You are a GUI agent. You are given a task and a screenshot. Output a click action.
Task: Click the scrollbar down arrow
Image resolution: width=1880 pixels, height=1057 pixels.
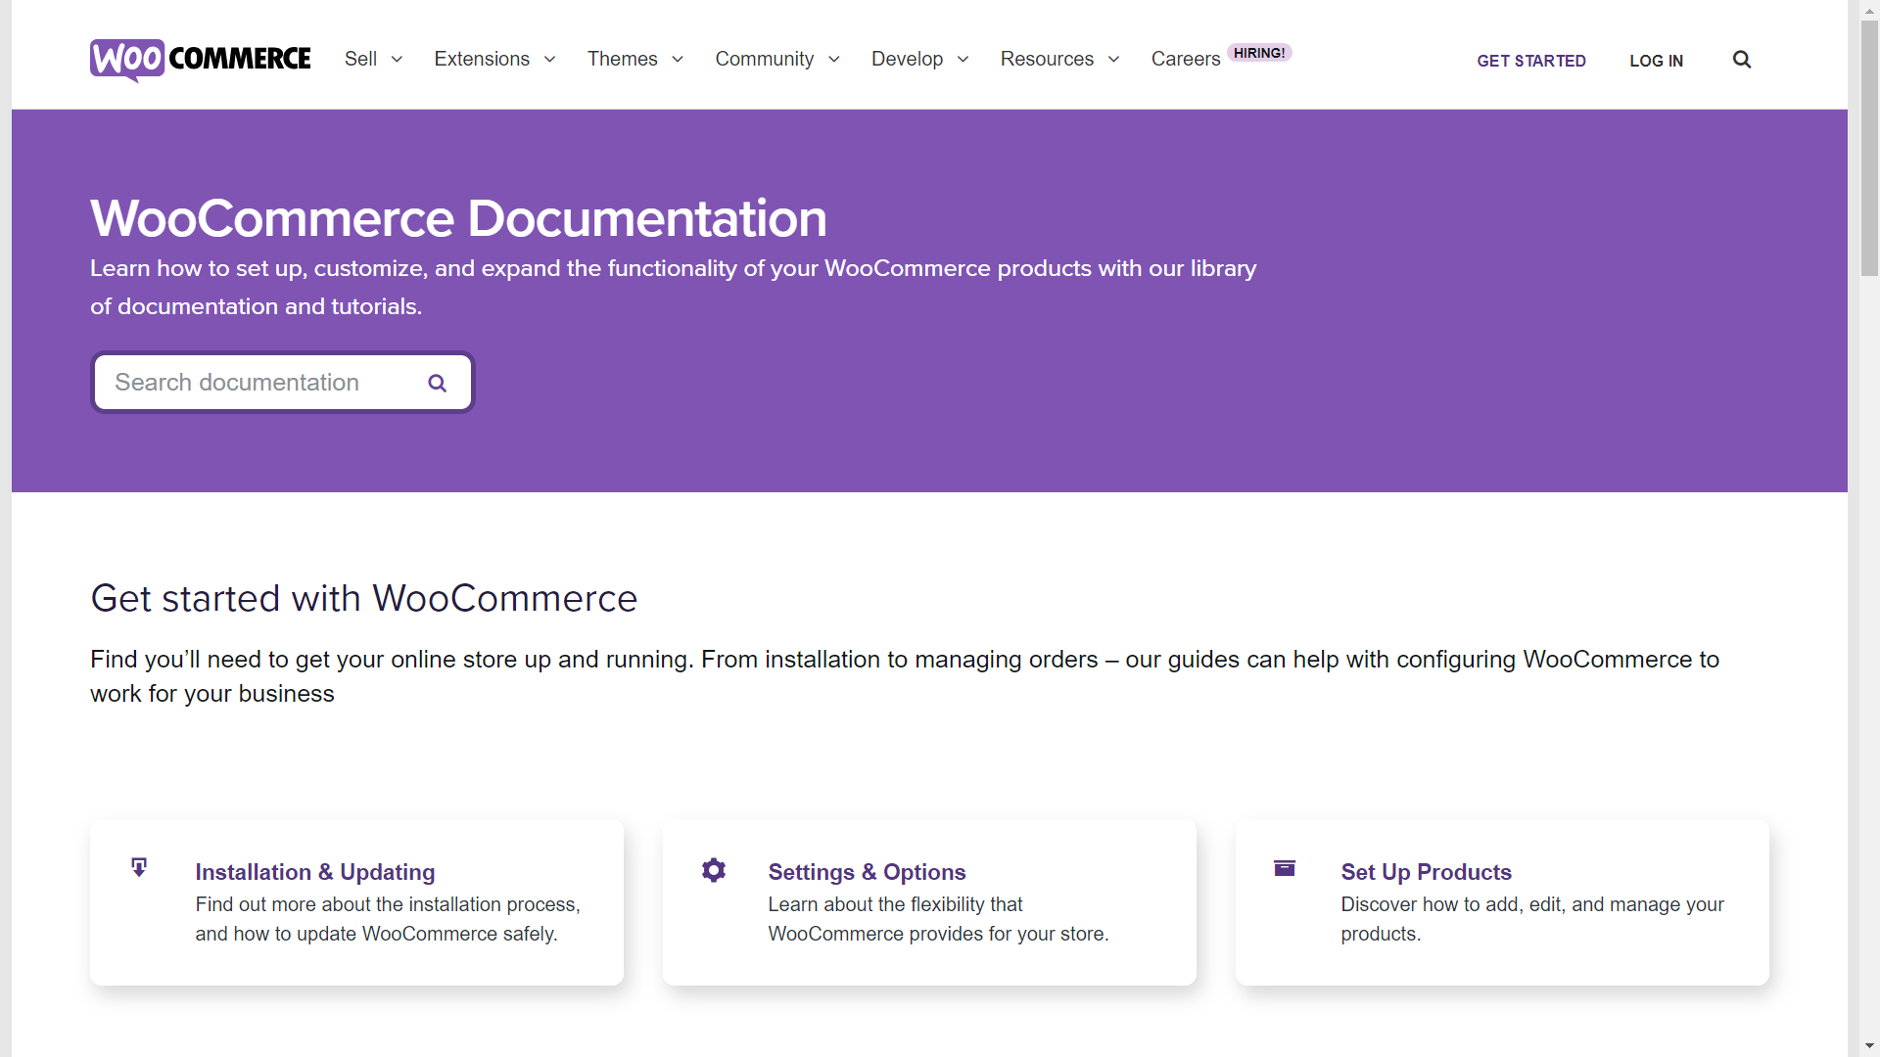click(x=1869, y=1047)
